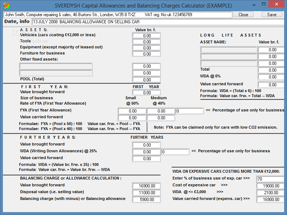
Task: Click the Furniture for business value field
Action: [146, 54]
